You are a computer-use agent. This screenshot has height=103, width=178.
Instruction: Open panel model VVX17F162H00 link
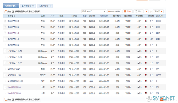[14, 87]
